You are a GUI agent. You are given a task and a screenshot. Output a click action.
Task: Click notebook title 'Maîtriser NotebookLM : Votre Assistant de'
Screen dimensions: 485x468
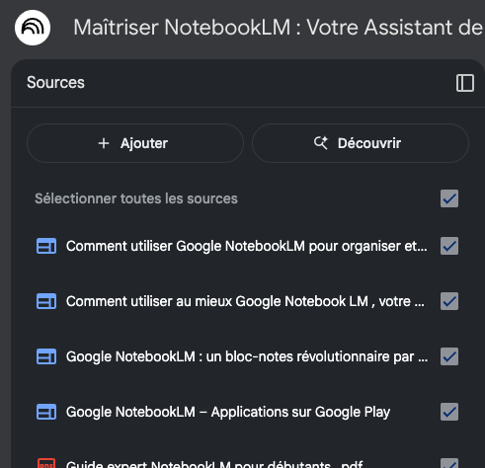point(279,28)
